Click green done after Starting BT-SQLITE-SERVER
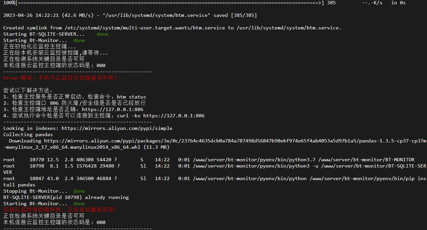Image resolution: width=427 pixels, height=230 pixels. pyautogui.click(x=102, y=34)
